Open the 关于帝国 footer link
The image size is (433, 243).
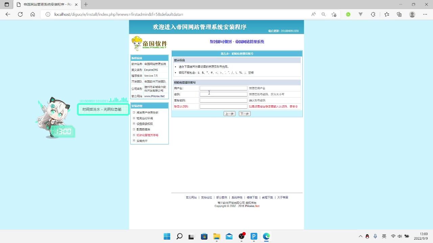(282, 197)
